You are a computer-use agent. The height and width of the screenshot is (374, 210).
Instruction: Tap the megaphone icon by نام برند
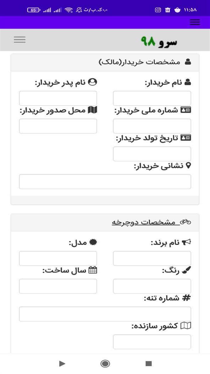pos(186,242)
